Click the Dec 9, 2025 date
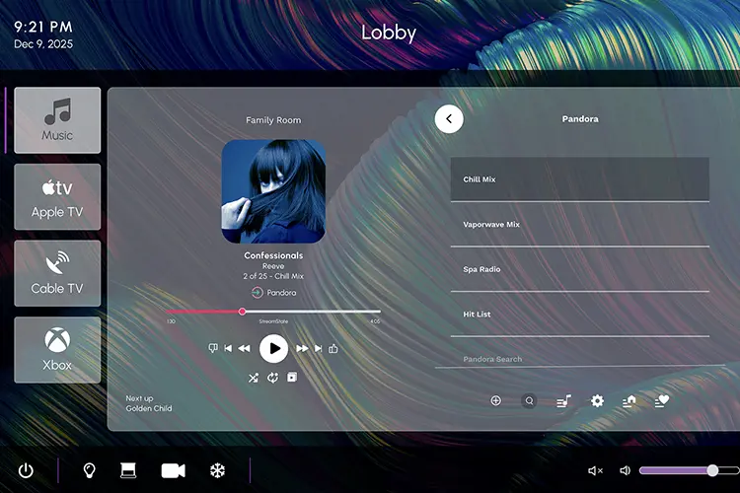 [x=43, y=44]
